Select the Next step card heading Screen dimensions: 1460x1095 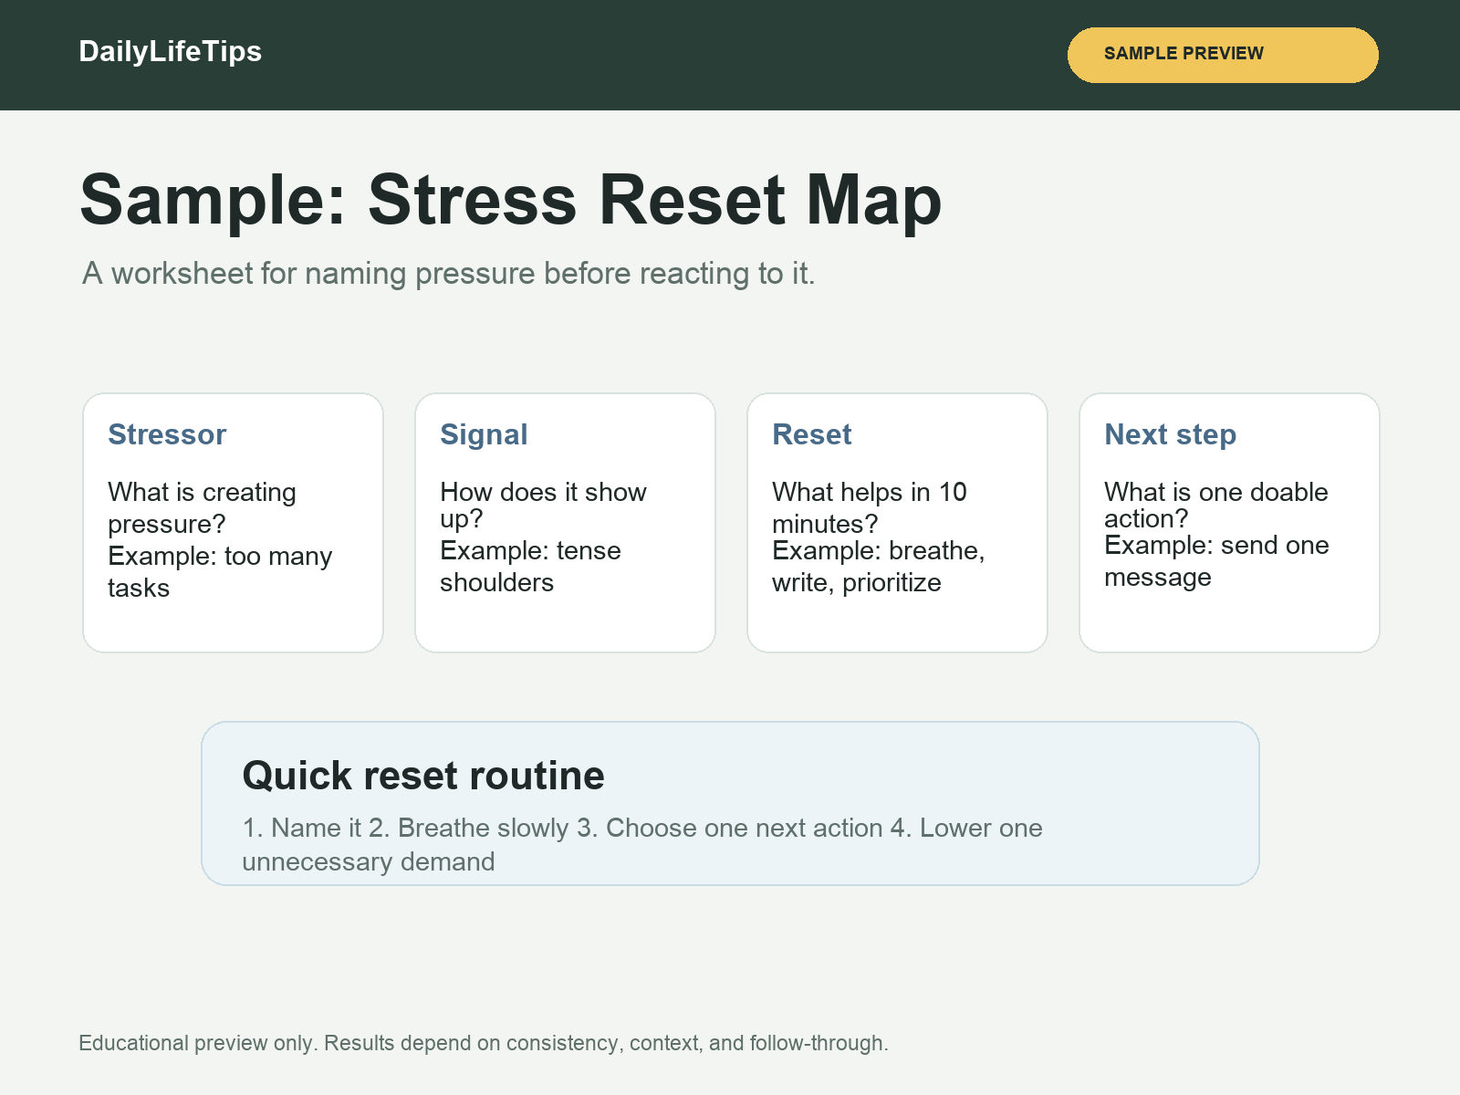(1171, 434)
